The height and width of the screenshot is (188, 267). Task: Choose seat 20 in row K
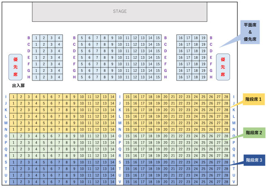tap(166, 110)
